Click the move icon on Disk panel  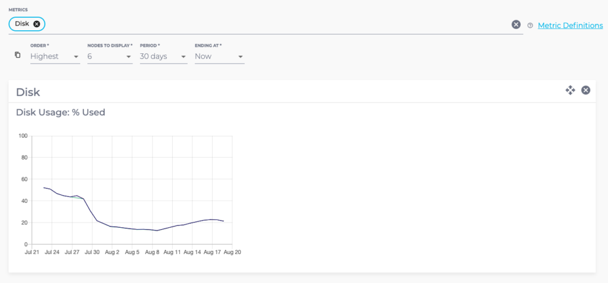point(570,90)
